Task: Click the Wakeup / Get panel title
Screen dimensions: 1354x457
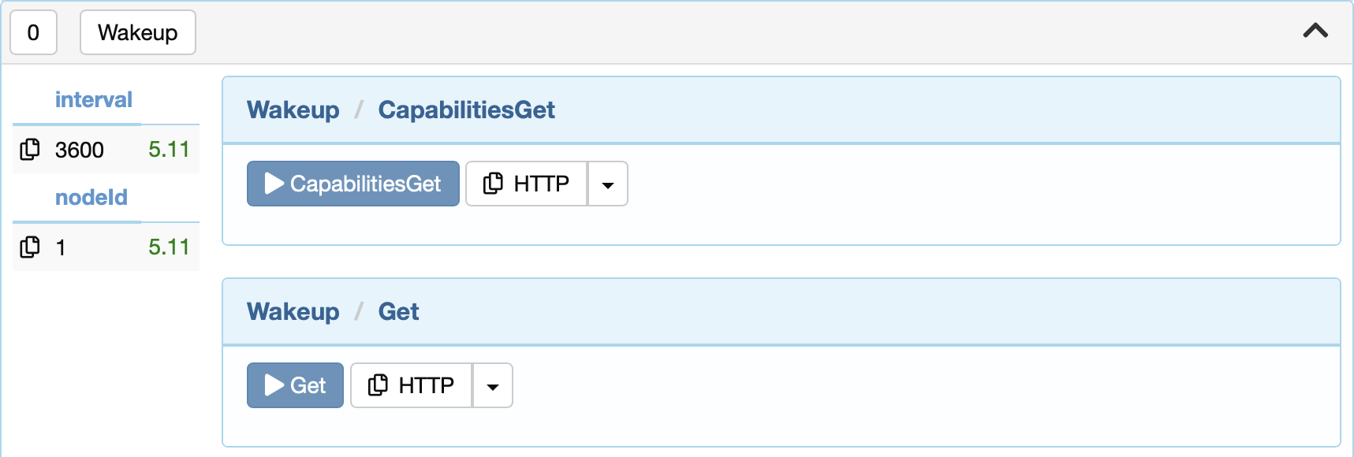Action: [333, 311]
